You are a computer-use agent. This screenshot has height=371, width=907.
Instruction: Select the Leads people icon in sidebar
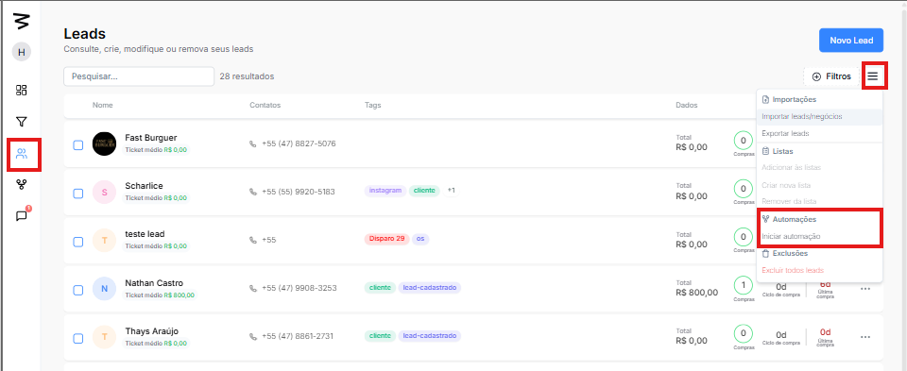pyautogui.click(x=22, y=154)
